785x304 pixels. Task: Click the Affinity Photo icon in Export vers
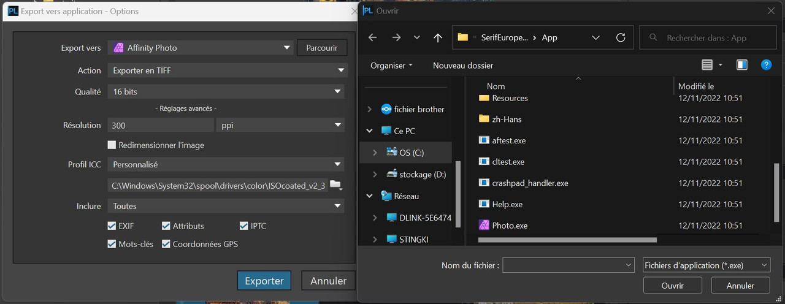click(x=118, y=48)
